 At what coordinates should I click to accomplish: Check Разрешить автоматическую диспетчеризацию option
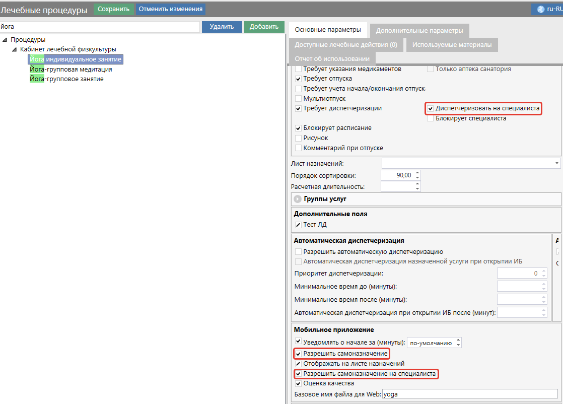(x=299, y=251)
